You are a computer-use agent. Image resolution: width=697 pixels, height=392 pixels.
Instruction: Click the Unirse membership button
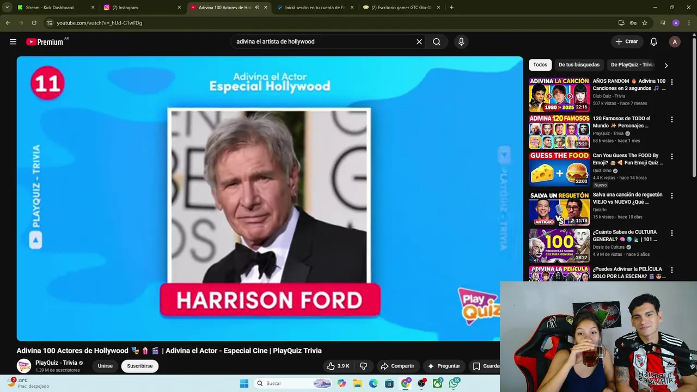point(105,366)
